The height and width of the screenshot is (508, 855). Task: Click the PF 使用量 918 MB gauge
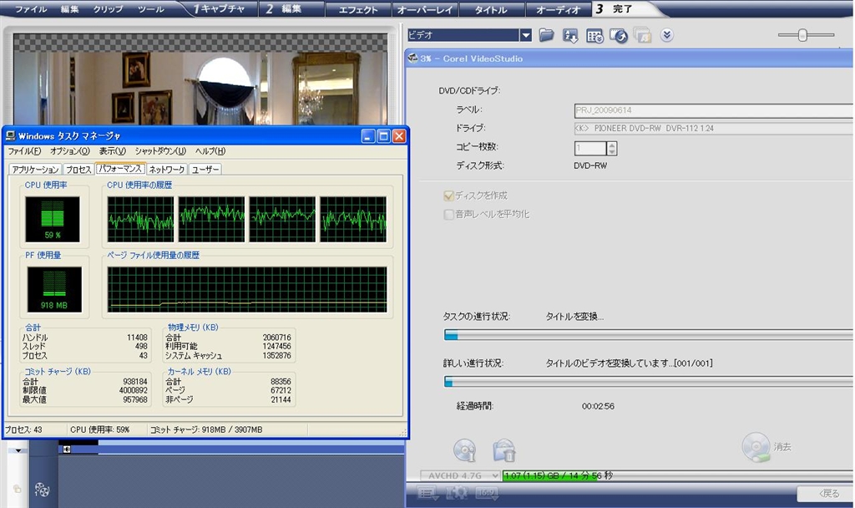pos(54,289)
